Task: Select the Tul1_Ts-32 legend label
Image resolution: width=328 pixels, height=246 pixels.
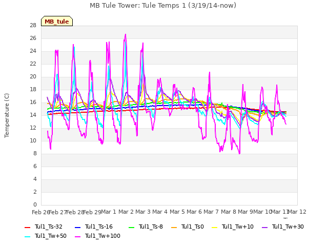Action: pyautogui.click(x=49, y=227)
